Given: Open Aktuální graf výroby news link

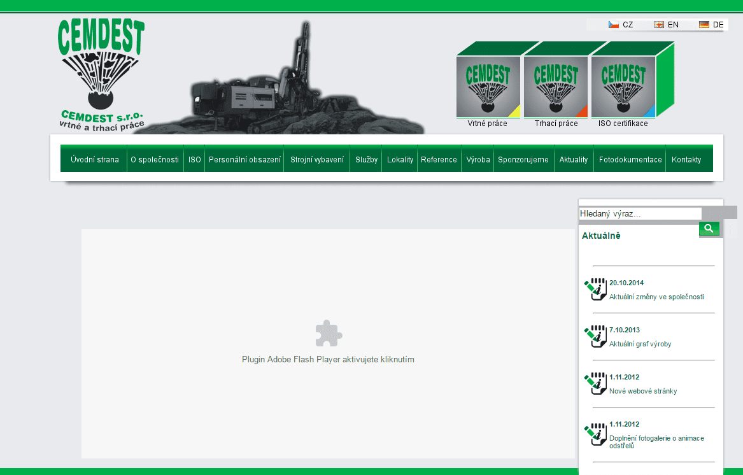Looking at the screenshot, I should [x=640, y=344].
